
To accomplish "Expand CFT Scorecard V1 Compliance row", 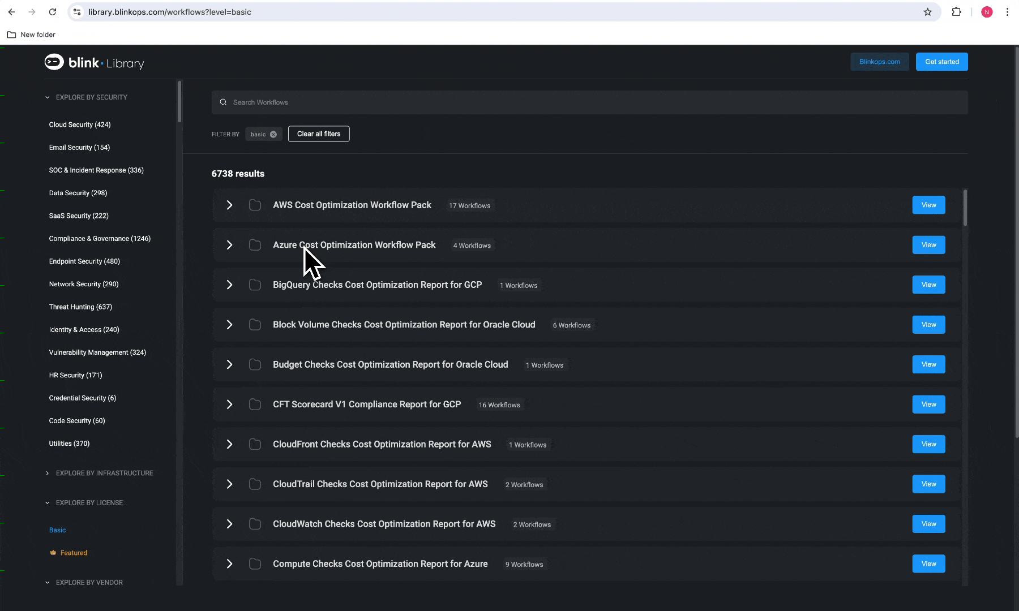I will coord(229,405).
